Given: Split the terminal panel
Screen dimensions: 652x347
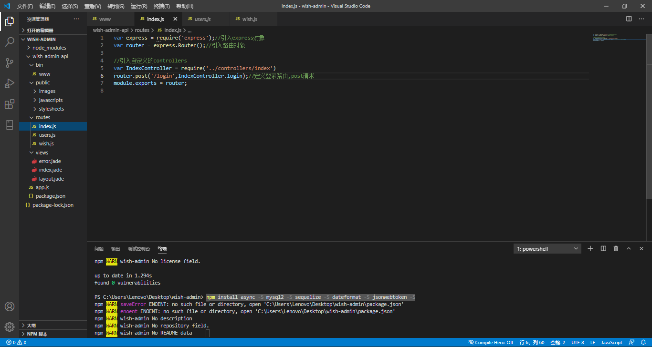Looking at the screenshot, I should pyautogui.click(x=603, y=248).
